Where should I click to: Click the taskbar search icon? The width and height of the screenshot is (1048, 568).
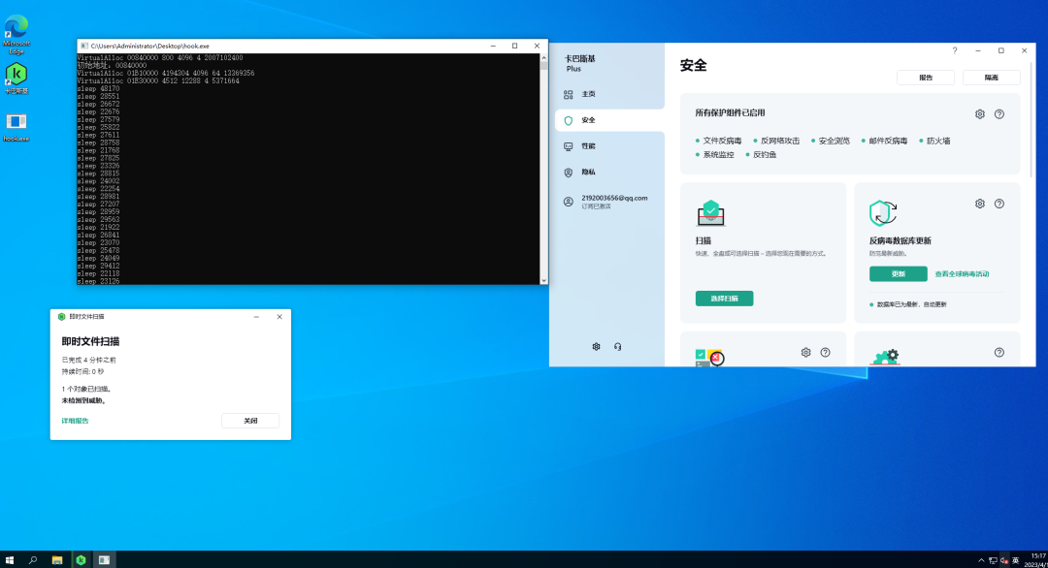tap(33, 560)
